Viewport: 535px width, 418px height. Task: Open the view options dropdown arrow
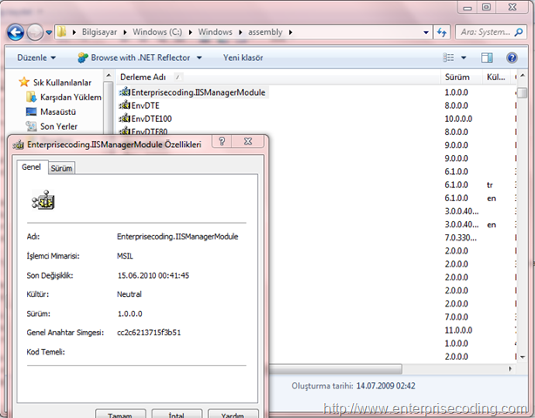tap(464, 58)
